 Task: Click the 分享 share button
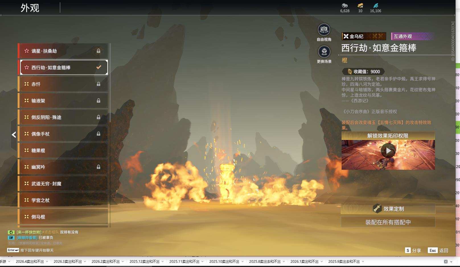coord(413,250)
